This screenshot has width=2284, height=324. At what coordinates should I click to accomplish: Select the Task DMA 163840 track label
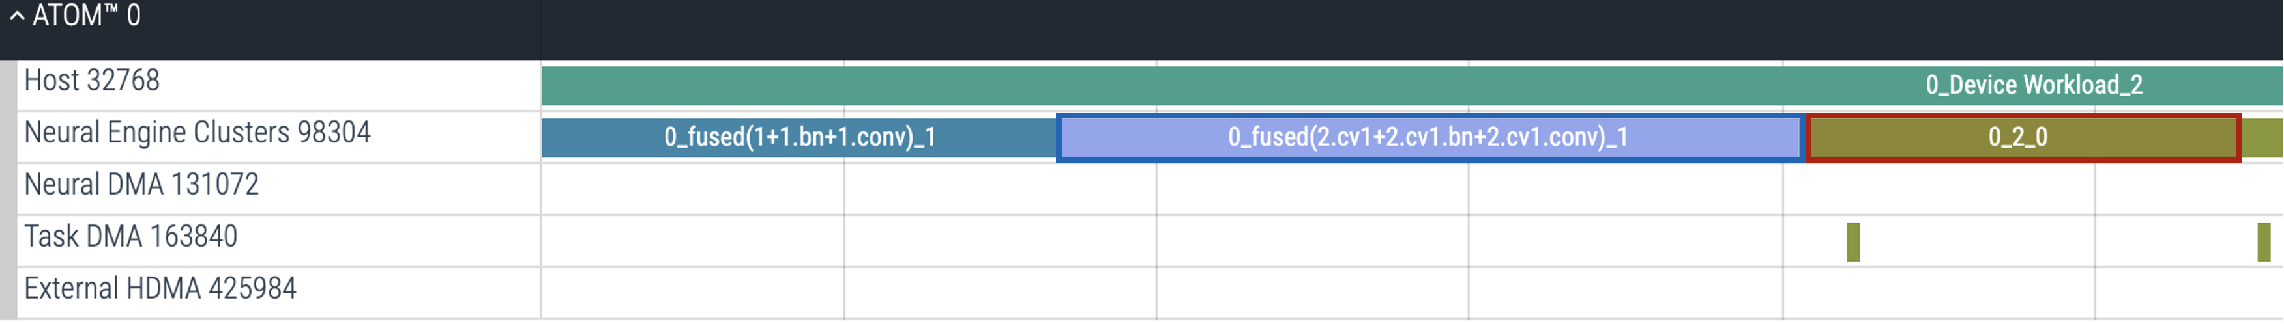[130, 236]
